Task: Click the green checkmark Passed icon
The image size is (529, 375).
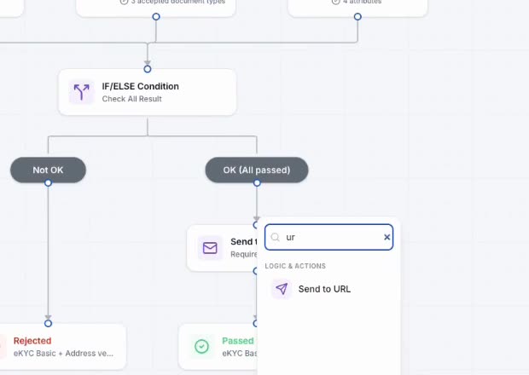Action: pyautogui.click(x=201, y=346)
